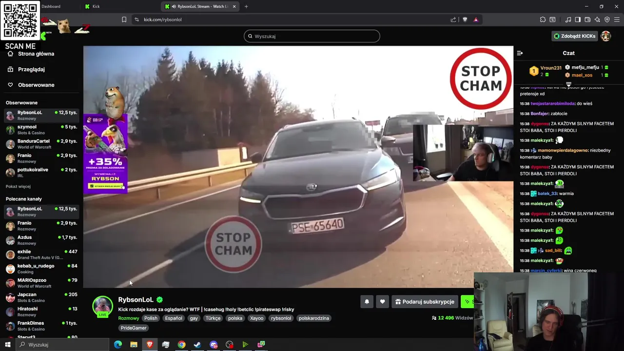Collapse the chat panel with arrow icon
The width and height of the screenshot is (624, 351).
click(520, 53)
